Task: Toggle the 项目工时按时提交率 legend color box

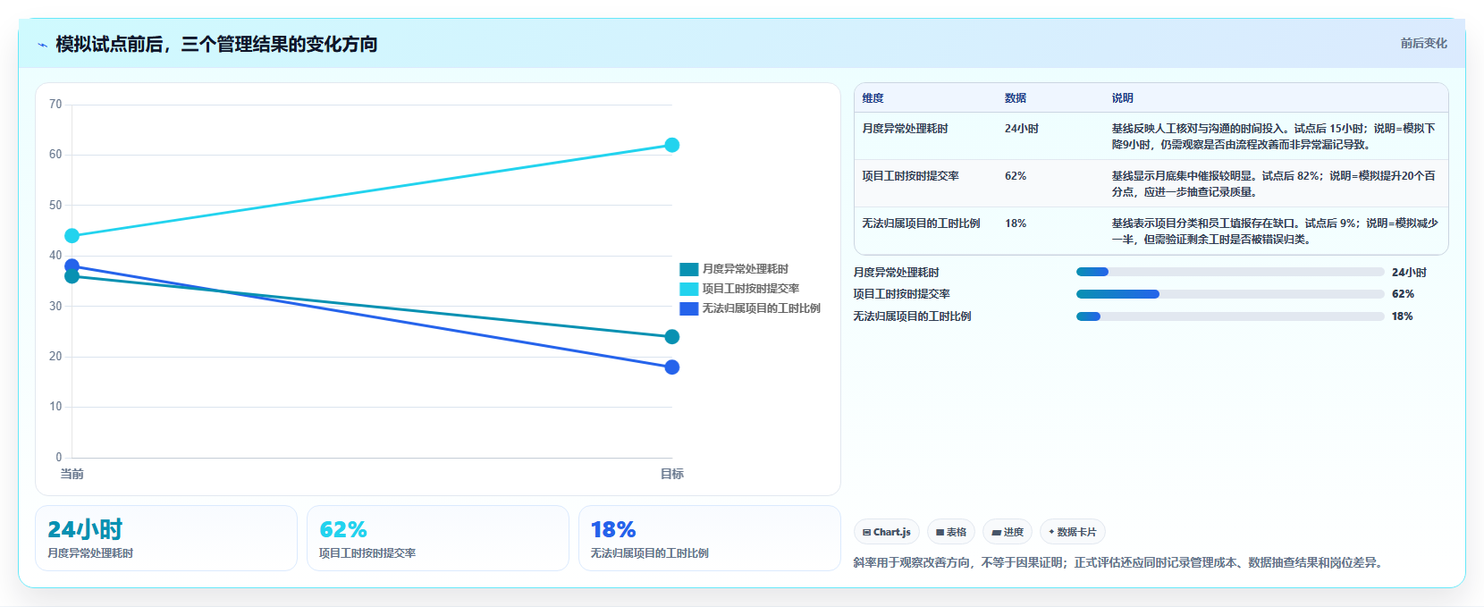Action: (688, 289)
